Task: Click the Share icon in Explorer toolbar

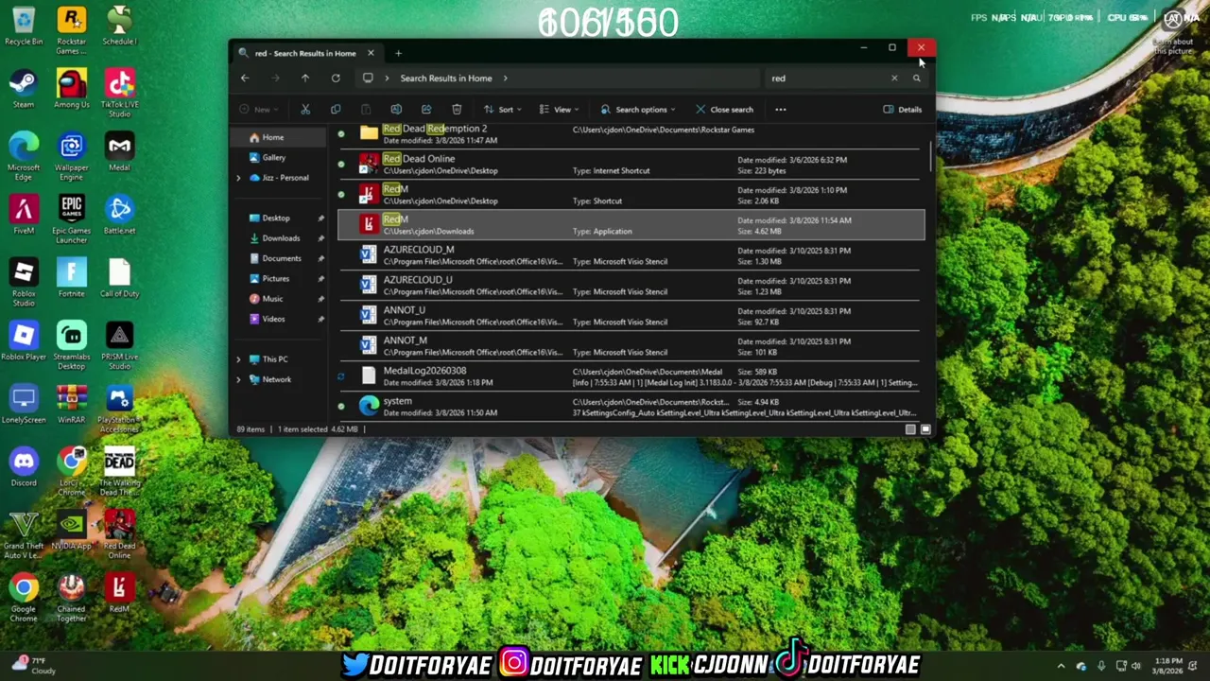Action: pos(426,110)
